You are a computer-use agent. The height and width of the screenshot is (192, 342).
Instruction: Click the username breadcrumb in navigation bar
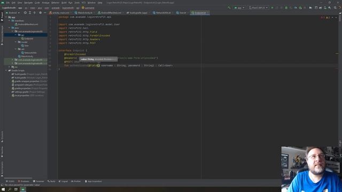point(88,8)
